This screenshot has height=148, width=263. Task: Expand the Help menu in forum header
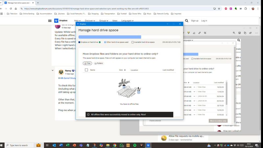[x=77, y=21]
